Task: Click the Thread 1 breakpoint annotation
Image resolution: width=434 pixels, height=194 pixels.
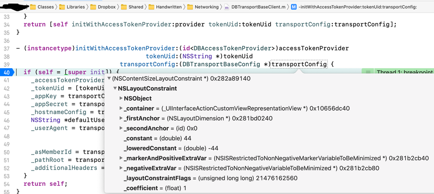Action: click(x=404, y=72)
